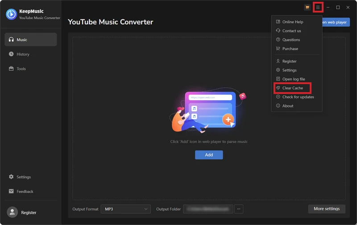Viewport: 357px width, 225px height.
Task: Select Purchase in the dropdown menu
Action: point(296,49)
